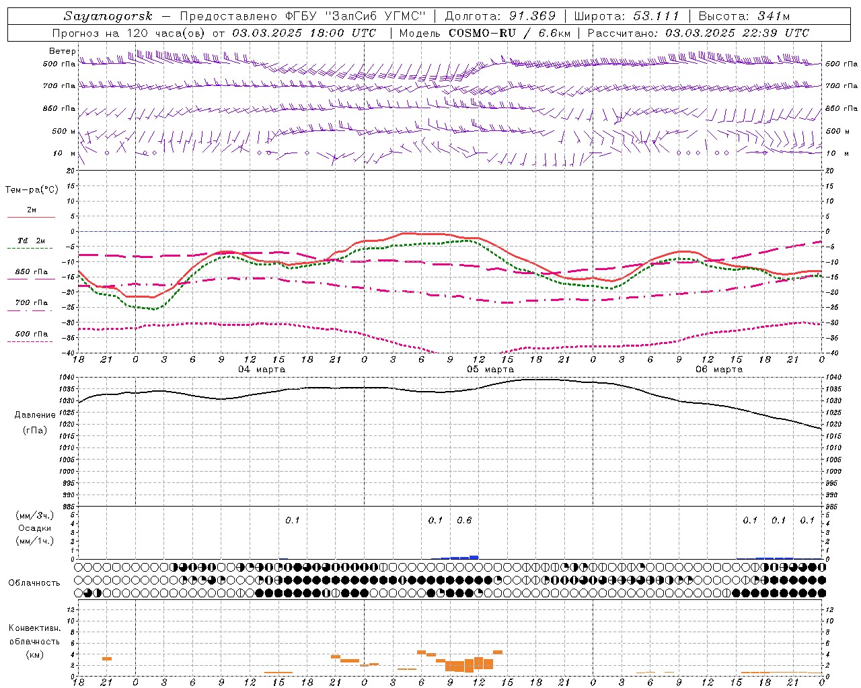Click the '700 гПа' temperature legend entry
Image resolution: width=861 pixels, height=688 pixels.
coord(32,302)
